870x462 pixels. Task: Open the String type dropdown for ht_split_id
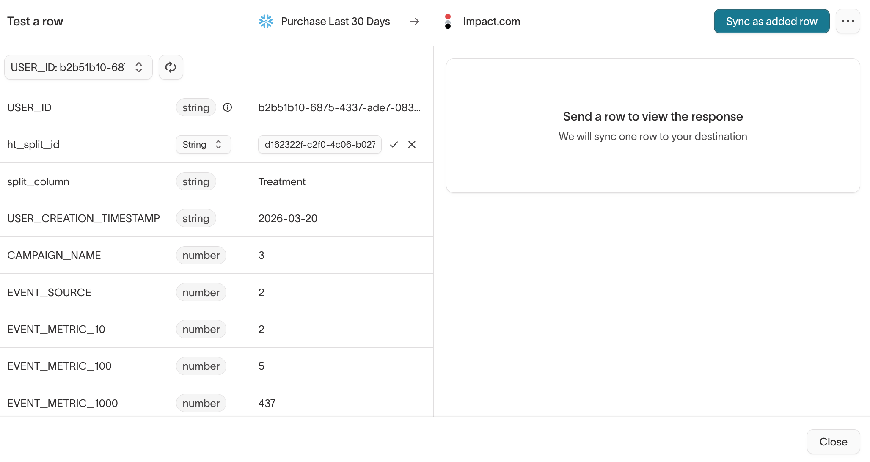pos(203,145)
